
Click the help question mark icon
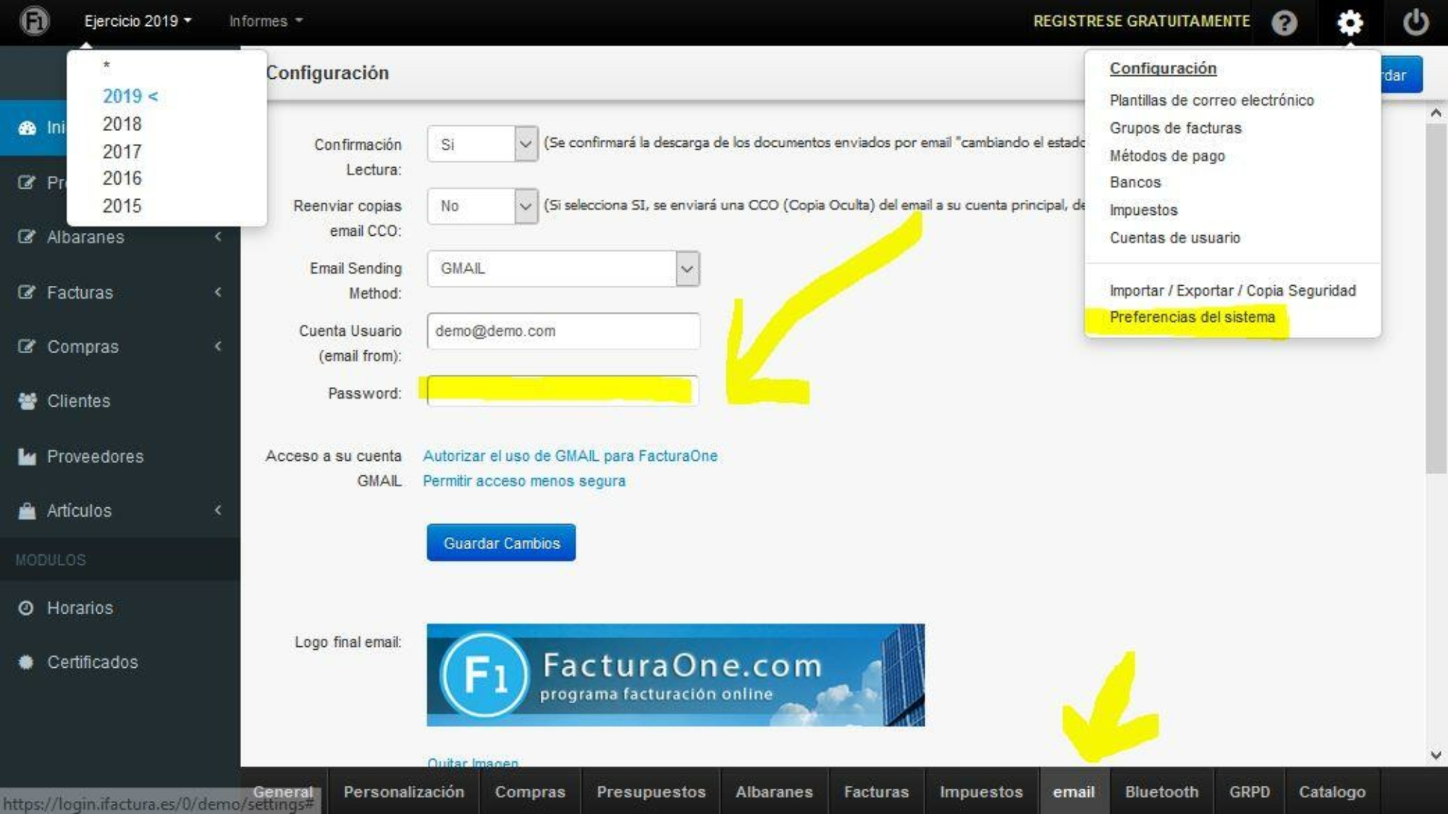click(x=1287, y=22)
